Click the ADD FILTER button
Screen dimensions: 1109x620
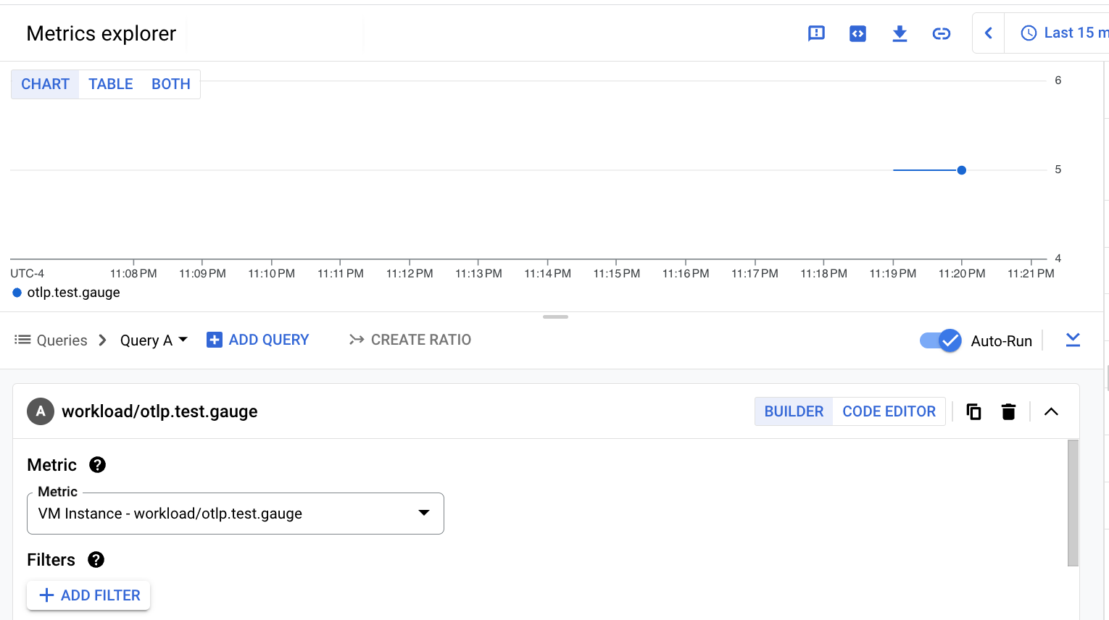[x=88, y=595]
